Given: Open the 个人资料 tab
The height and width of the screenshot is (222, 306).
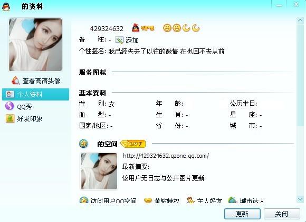Looking at the screenshot, I should tap(35, 94).
